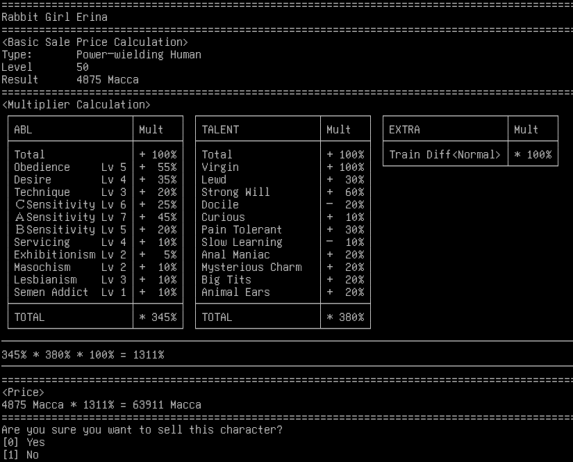Click the Animal Ears talent row
Screen dimensions: 573x462
(x=283, y=292)
